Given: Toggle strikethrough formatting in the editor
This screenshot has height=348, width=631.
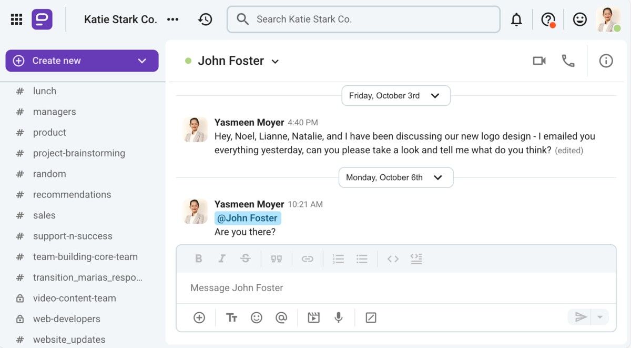Looking at the screenshot, I should (245, 258).
